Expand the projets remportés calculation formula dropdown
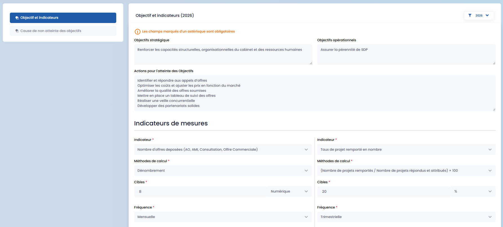Screen dimensions: 503x227 (x=406, y=171)
